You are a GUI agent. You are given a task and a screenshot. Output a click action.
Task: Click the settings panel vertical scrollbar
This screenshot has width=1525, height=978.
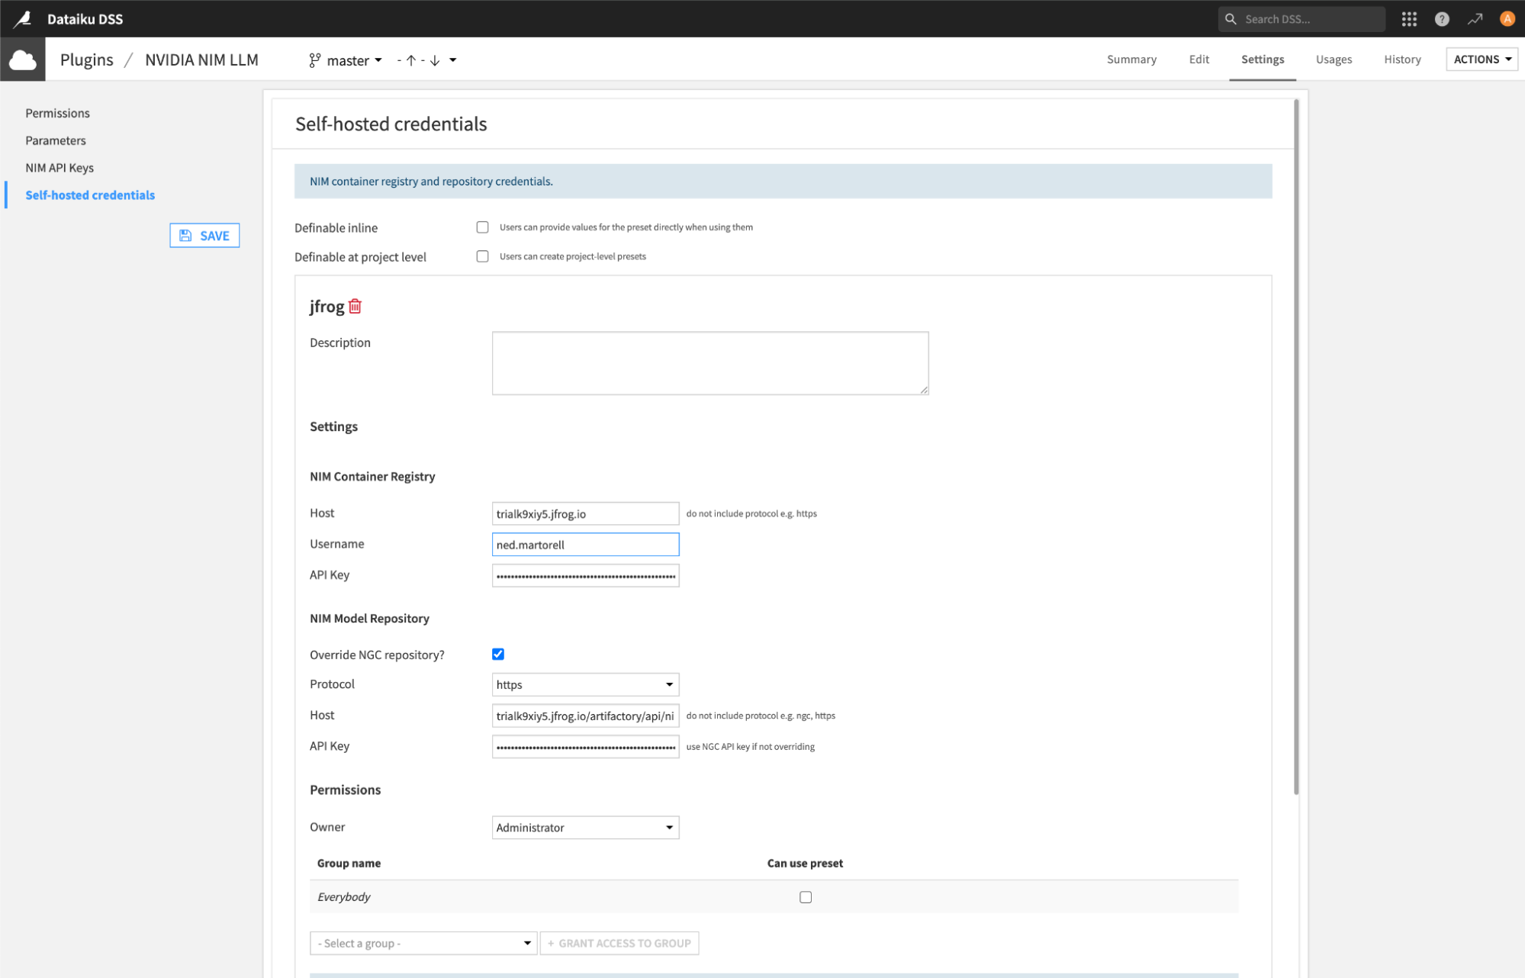[1295, 446]
